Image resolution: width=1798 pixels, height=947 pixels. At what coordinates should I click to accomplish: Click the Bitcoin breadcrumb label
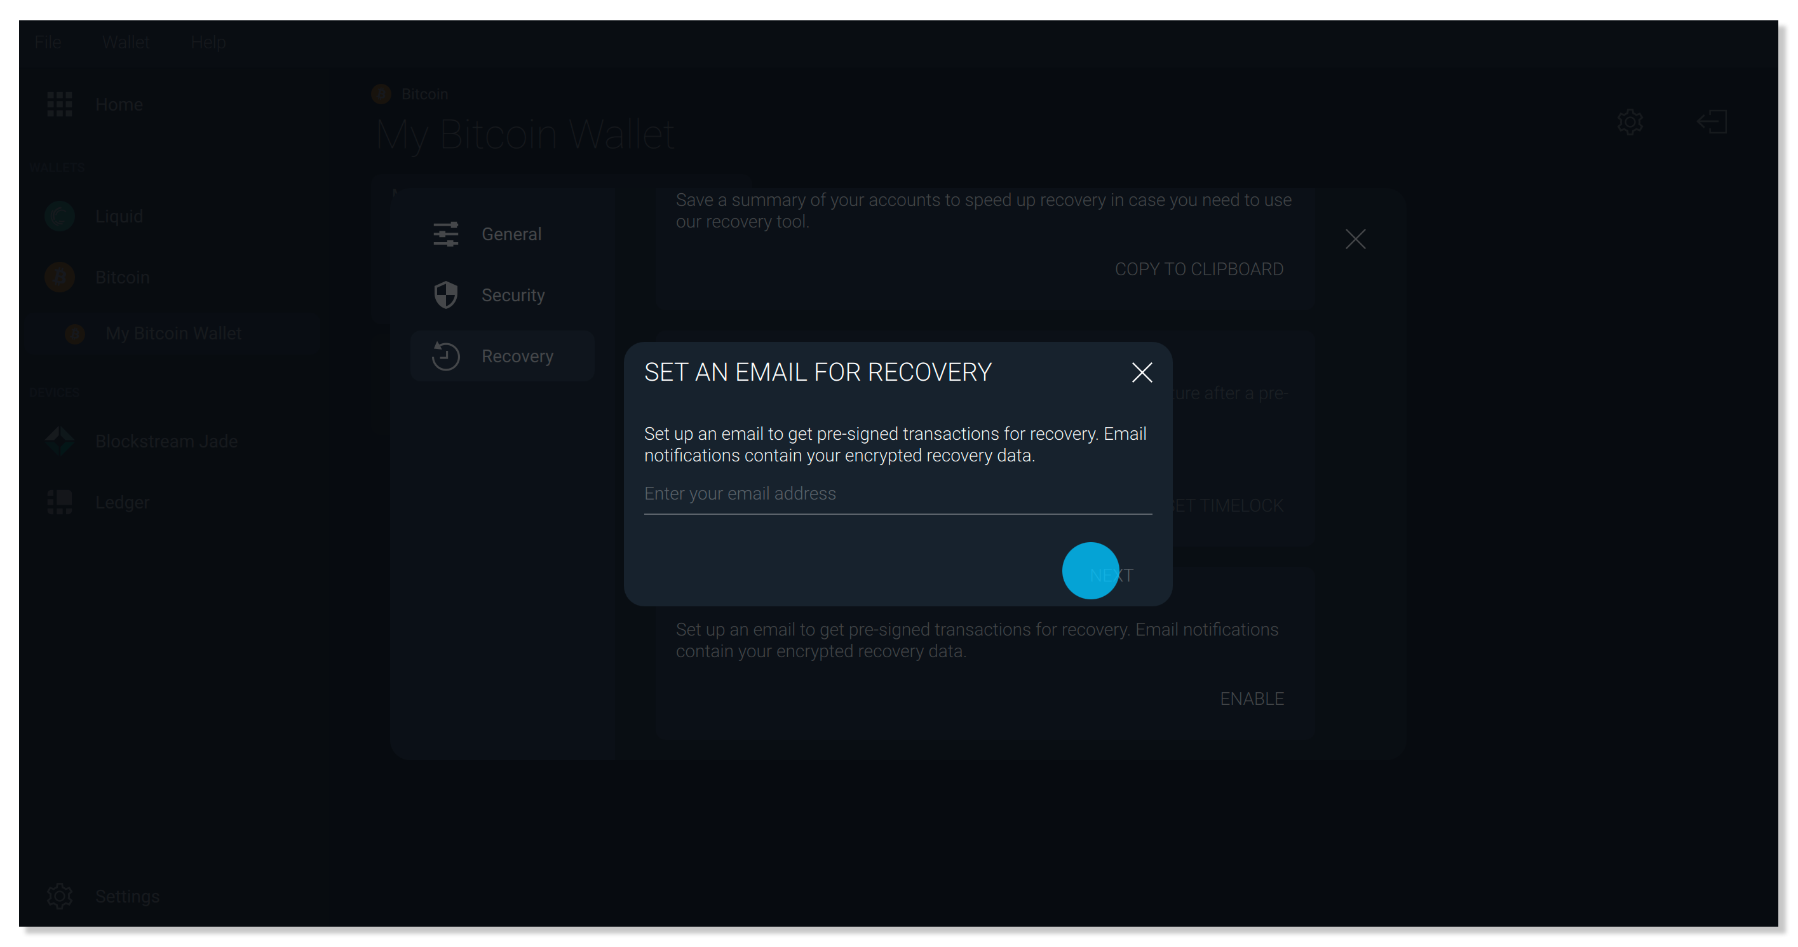pos(424,93)
